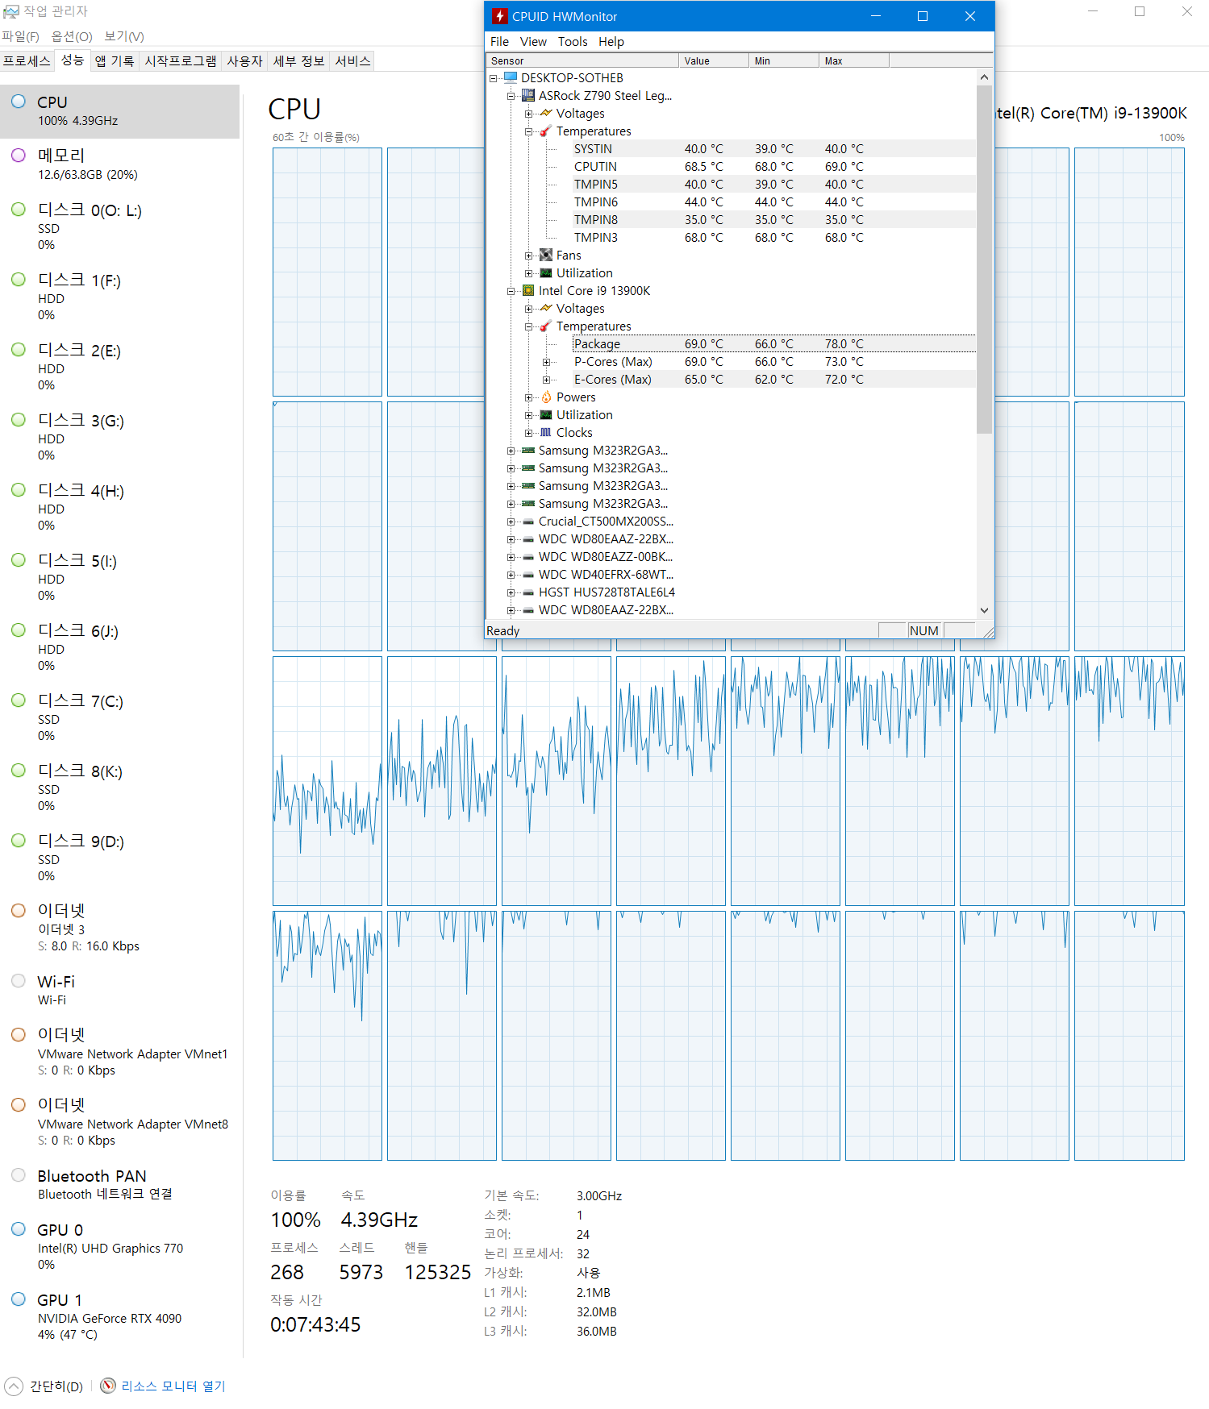Open 리소스 모니터 열기 link
This screenshot has height=1409, width=1209.
point(173,1386)
